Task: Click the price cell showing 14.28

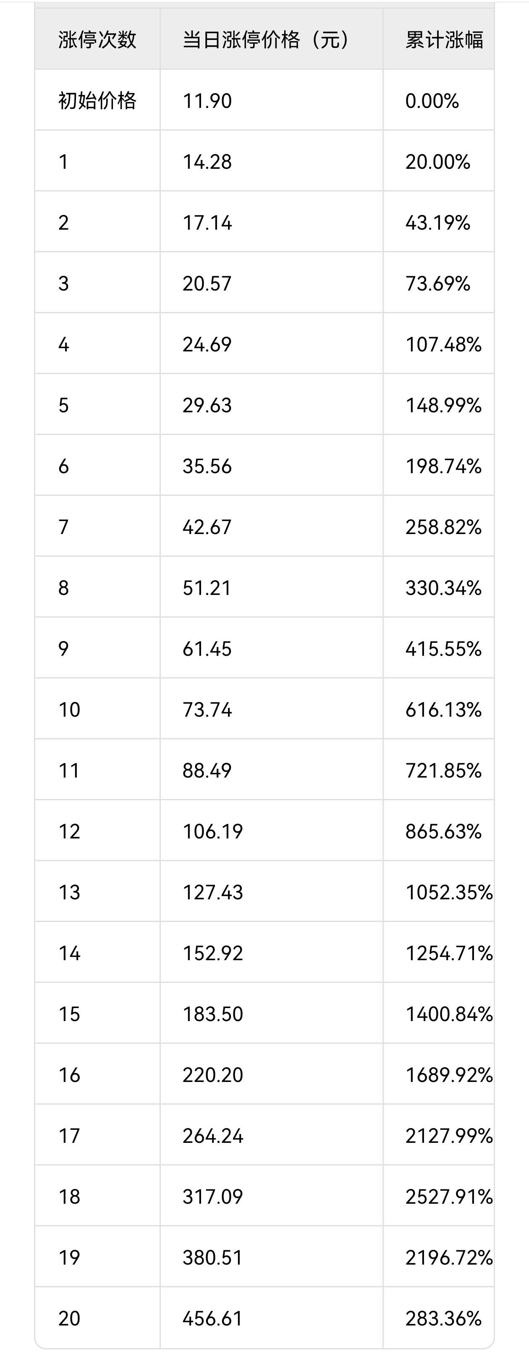Action: click(x=207, y=162)
